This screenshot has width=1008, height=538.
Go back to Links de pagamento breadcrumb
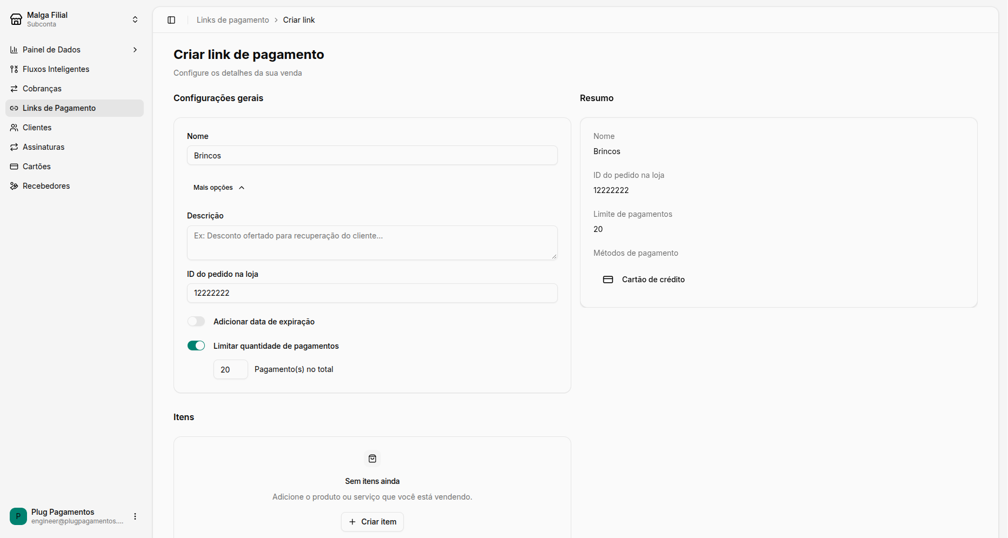(232, 20)
